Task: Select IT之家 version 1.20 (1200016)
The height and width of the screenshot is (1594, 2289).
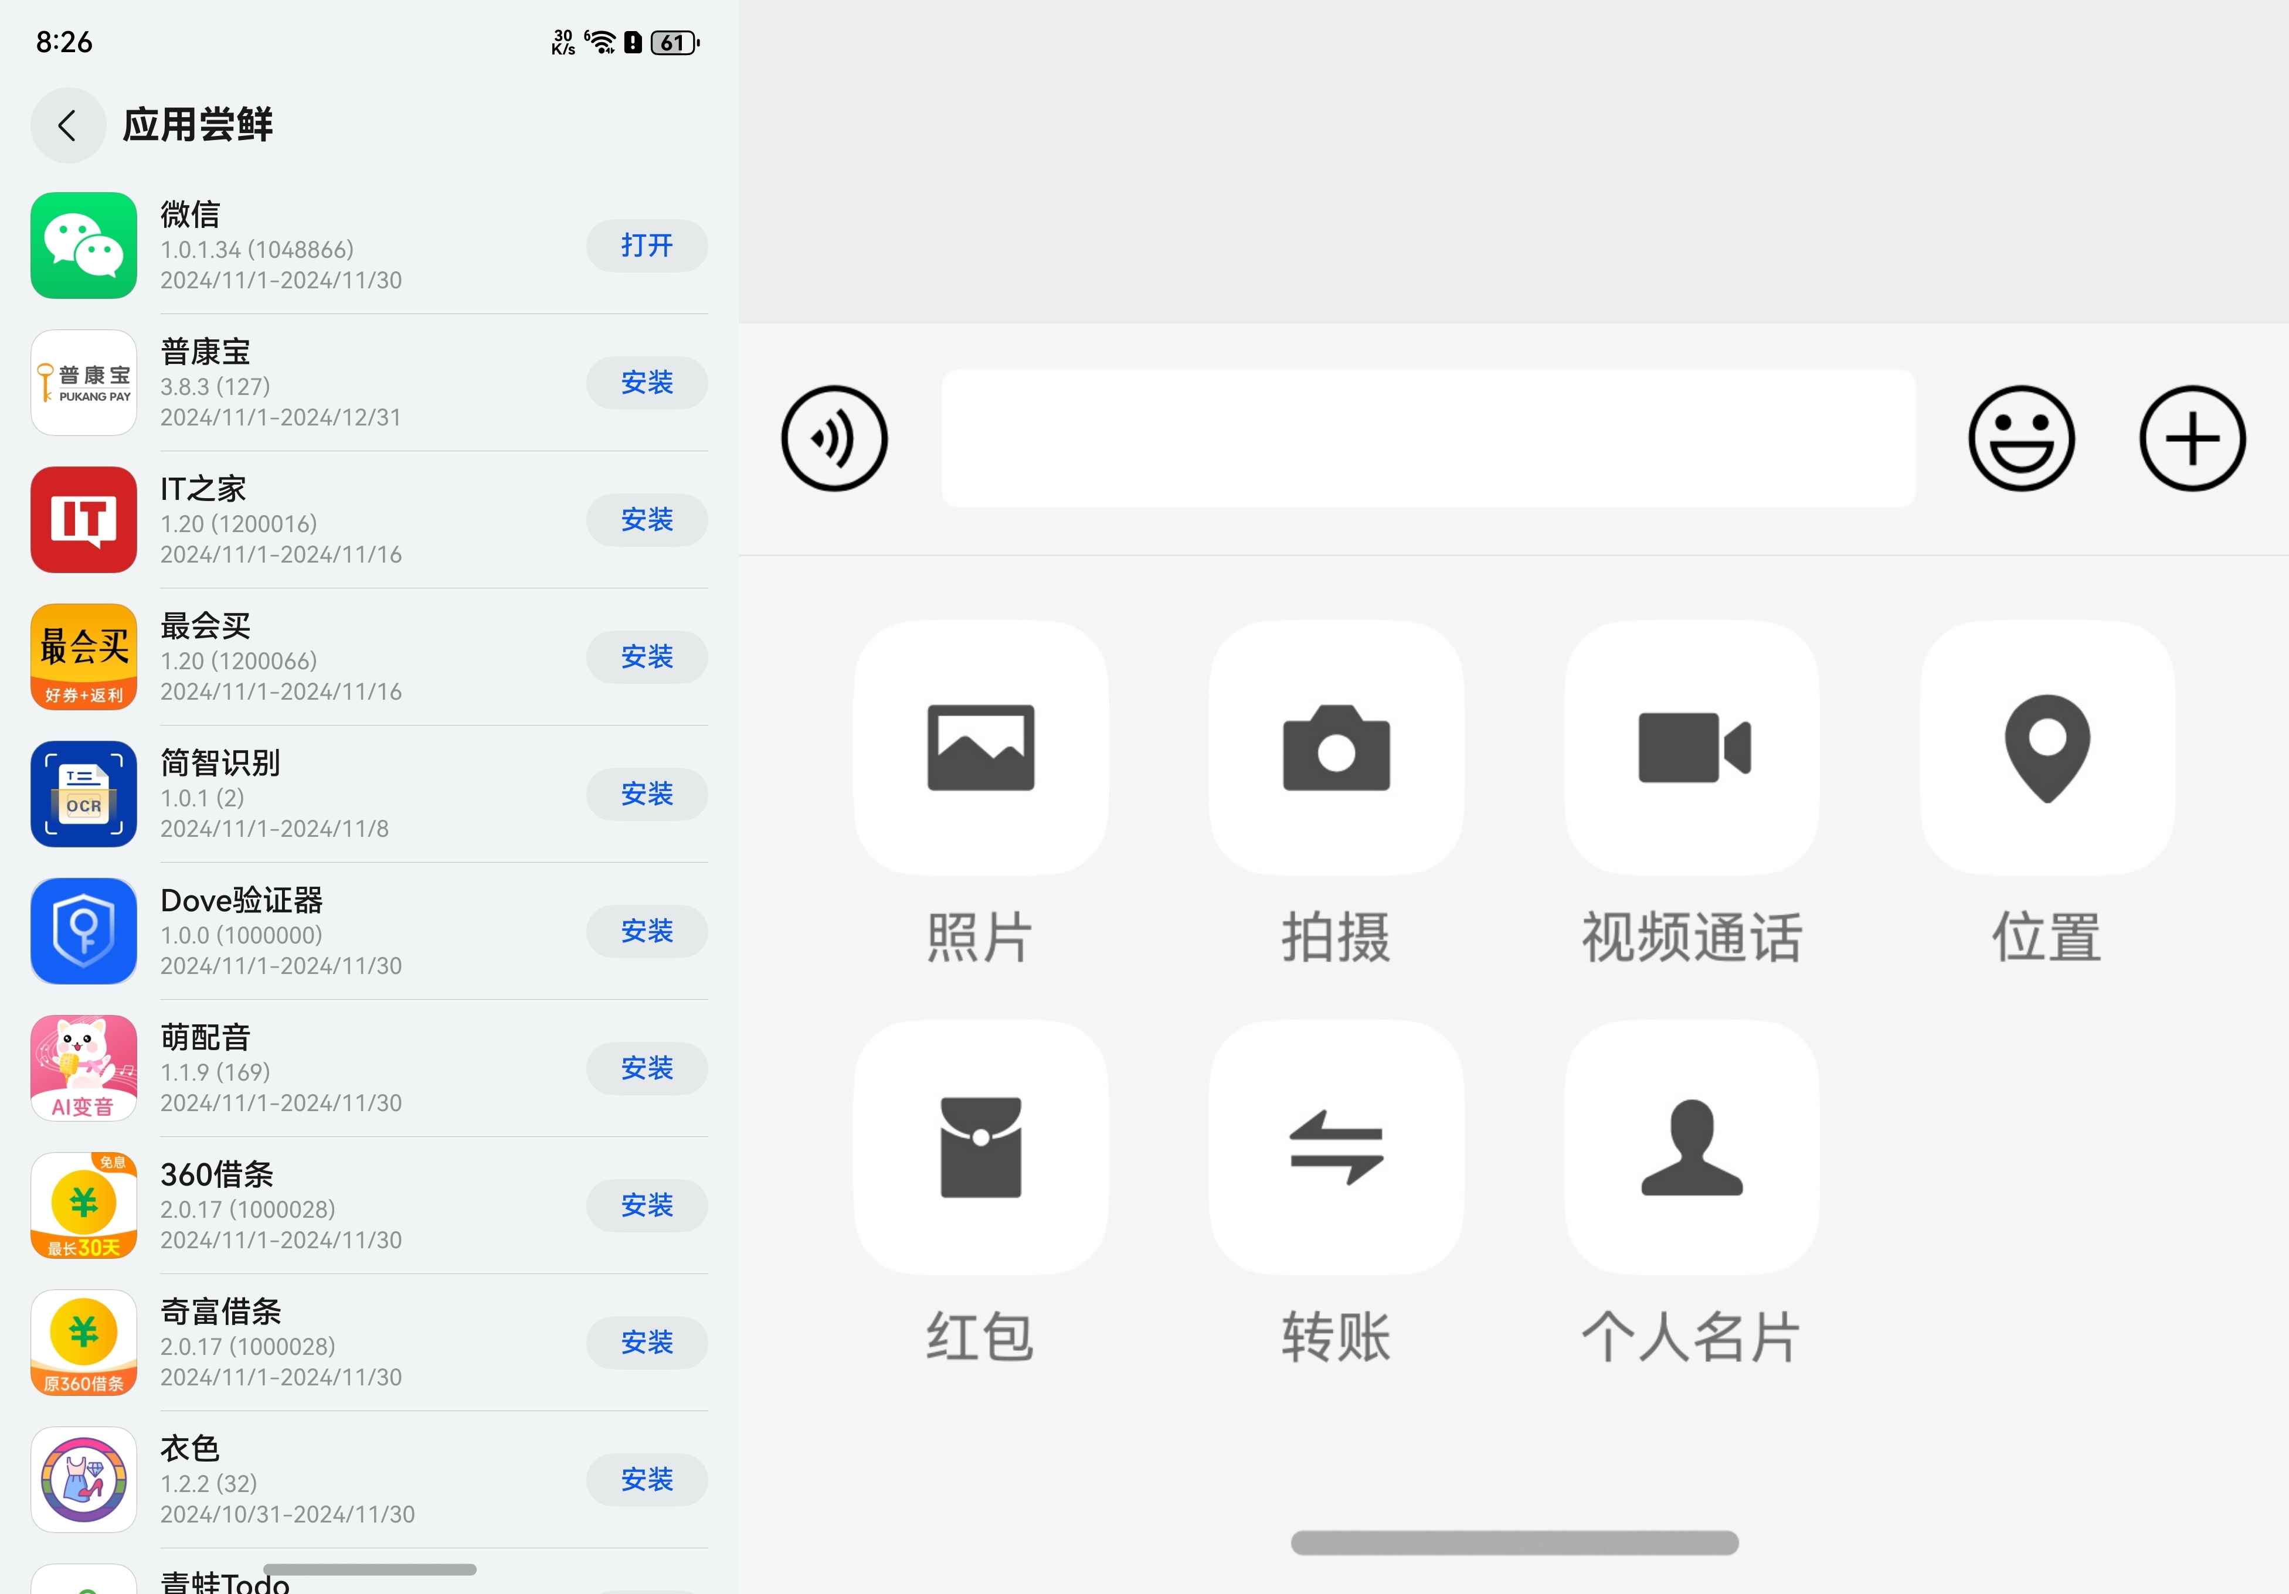Action: (239, 524)
